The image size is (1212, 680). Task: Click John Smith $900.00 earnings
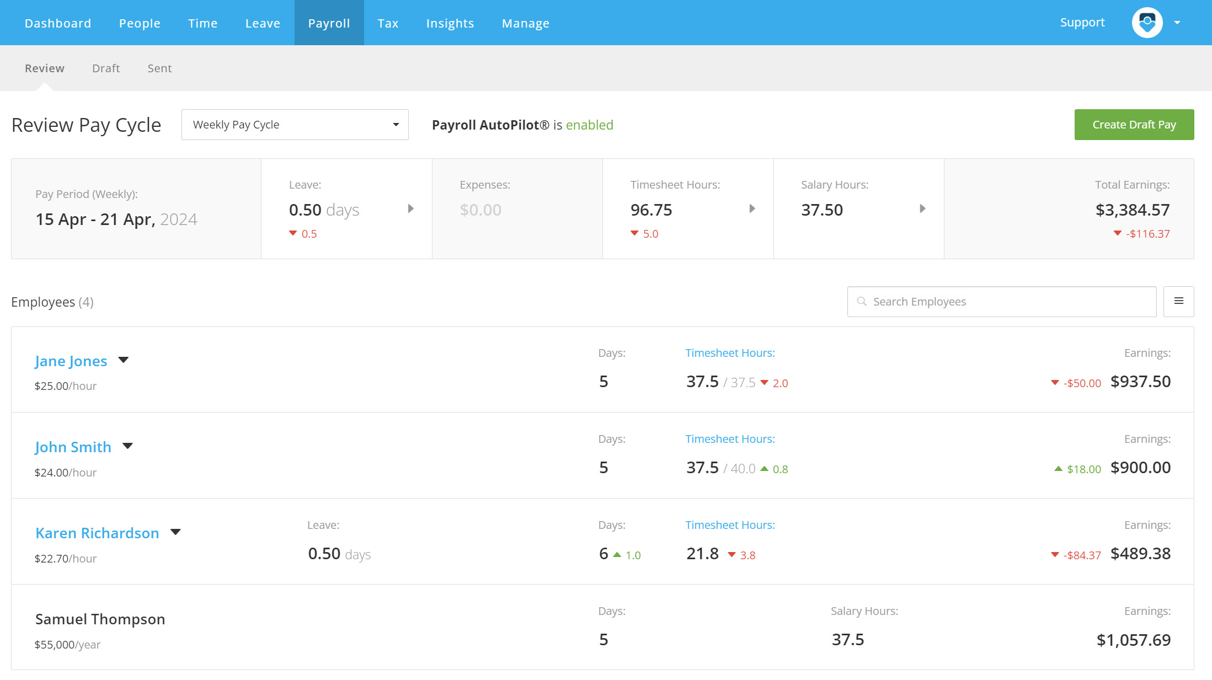(x=1140, y=468)
